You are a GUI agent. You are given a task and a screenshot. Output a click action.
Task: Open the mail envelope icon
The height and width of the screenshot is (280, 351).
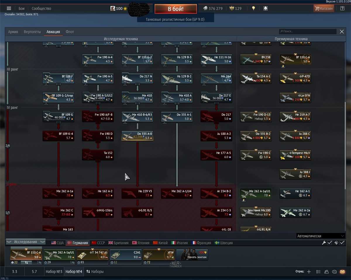point(342,272)
